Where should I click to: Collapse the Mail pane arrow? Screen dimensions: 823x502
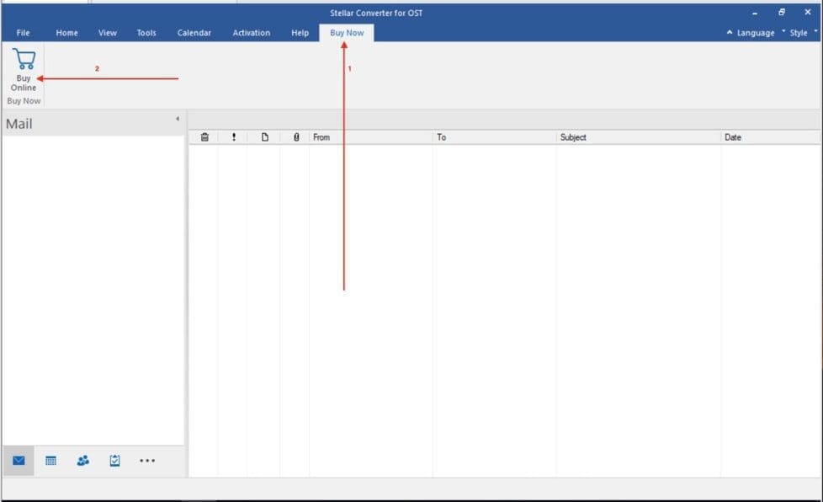coord(177,119)
